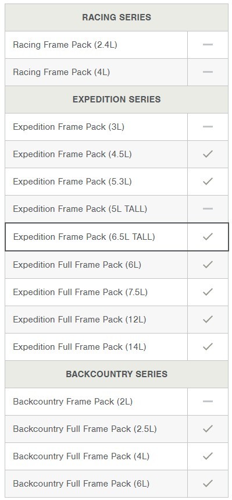Screen dimensions: 232x500
Task: Click the checkmark for Expedition Full Frame Pack (14L)
Action: (208, 346)
